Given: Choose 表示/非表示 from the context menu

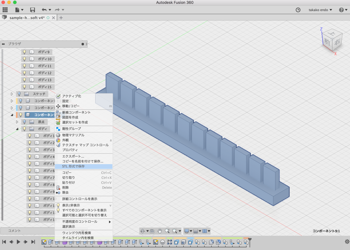Looking at the screenshot, I should point(84,205).
